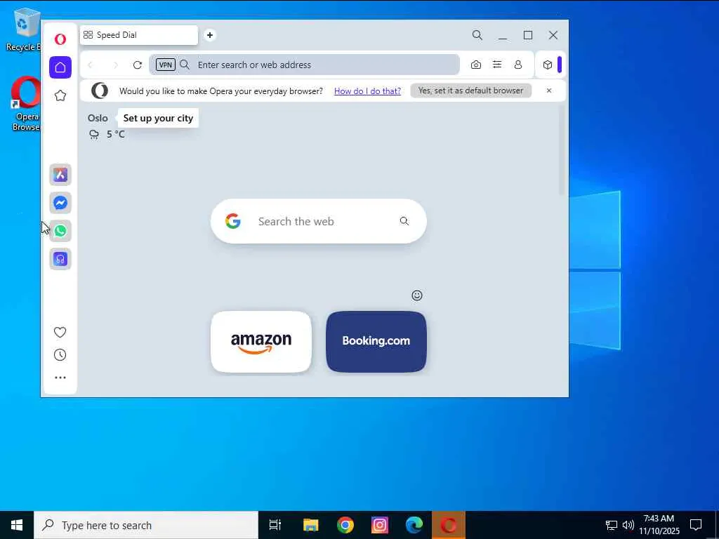Search open tabs magnifier icon
This screenshot has width=719, height=539.
(x=477, y=35)
